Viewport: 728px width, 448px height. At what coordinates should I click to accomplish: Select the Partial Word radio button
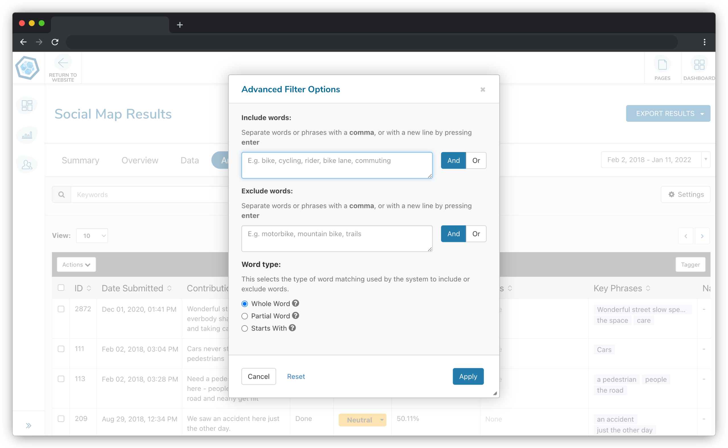(245, 316)
